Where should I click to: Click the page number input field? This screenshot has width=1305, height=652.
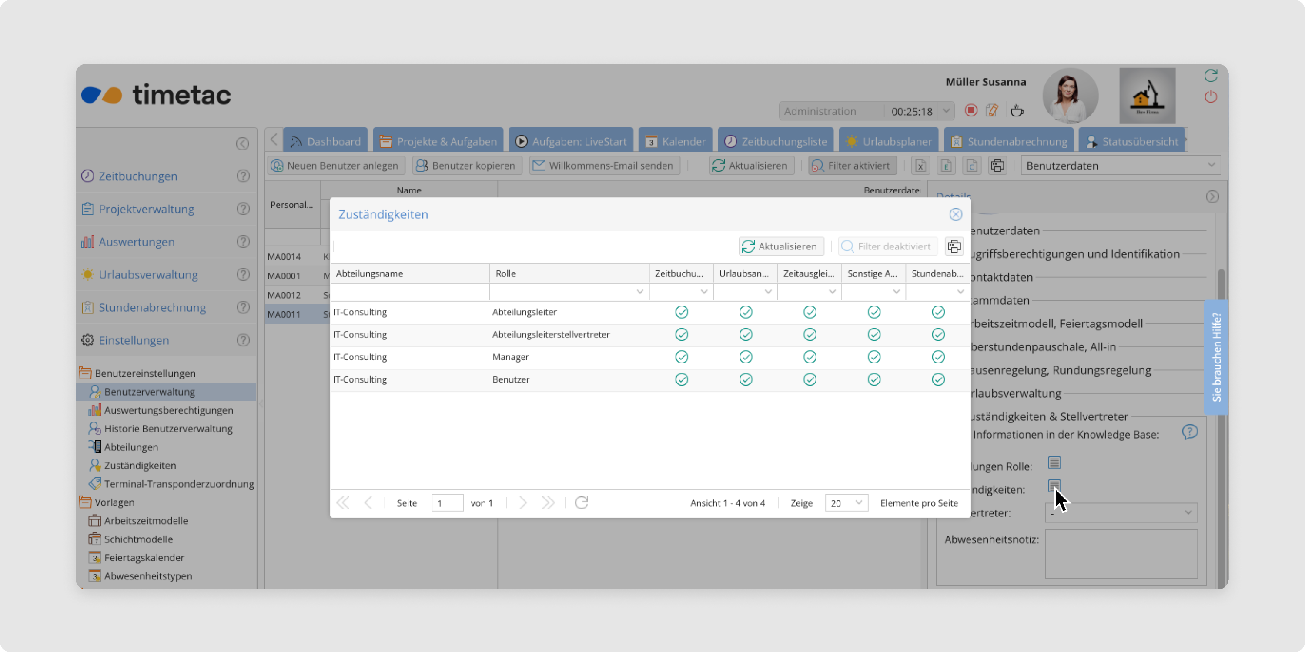coord(447,502)
